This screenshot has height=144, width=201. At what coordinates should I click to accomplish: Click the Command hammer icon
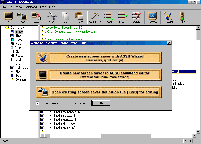pyautogui.click(x=95, y=17)
